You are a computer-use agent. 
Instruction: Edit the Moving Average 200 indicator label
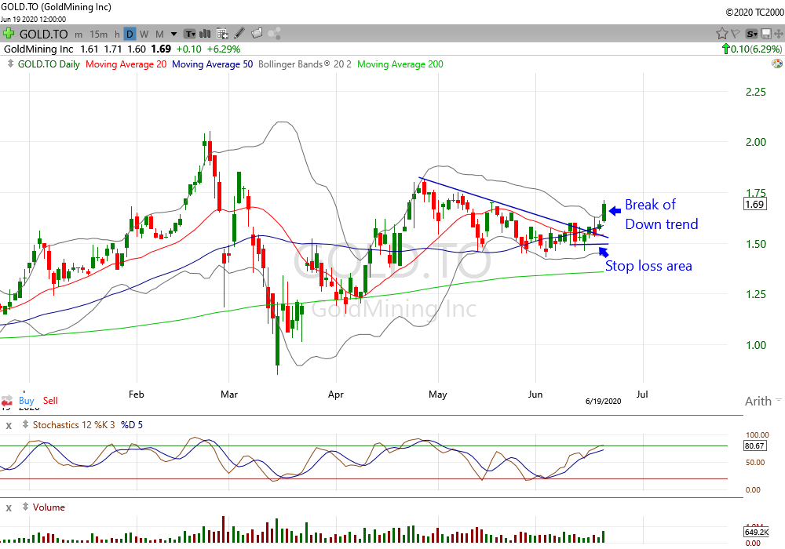[x=400, y=64]
